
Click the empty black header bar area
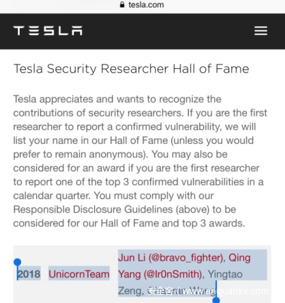point(167,31)
